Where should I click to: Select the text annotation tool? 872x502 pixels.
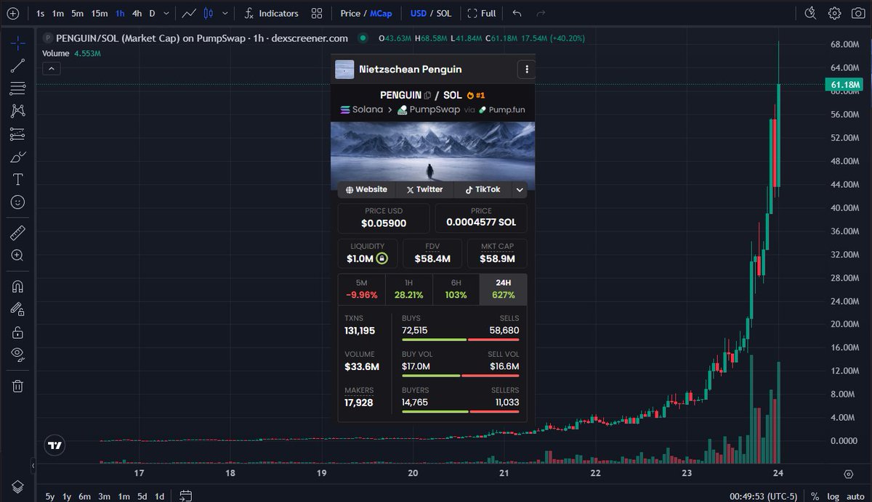click(17, 179)
